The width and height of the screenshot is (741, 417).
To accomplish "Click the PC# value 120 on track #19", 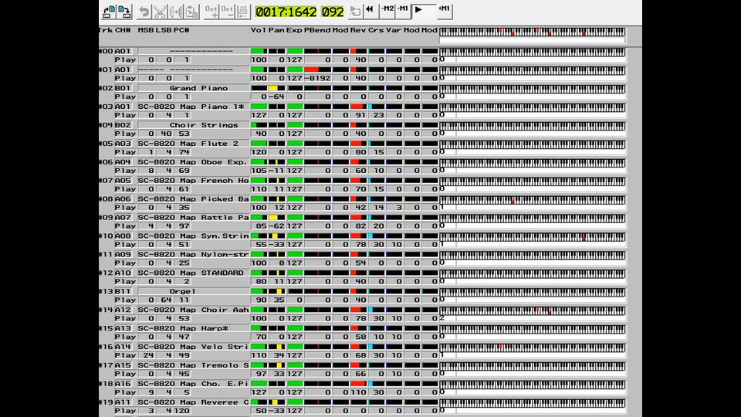I will [x=181, y=410].
